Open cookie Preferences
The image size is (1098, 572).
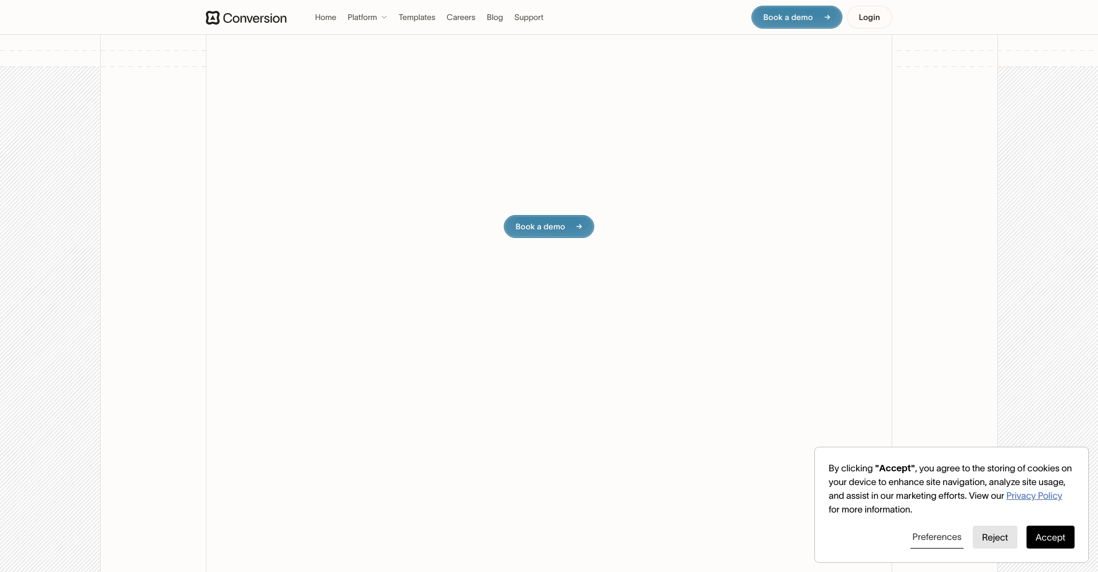click(936, 537)
